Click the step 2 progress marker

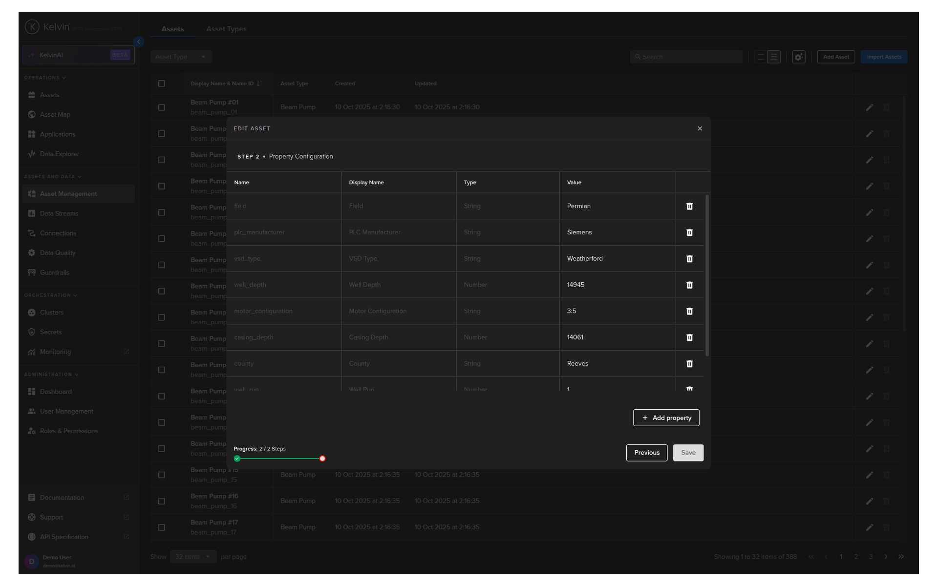pyautogui.click(x=322, y=459)
